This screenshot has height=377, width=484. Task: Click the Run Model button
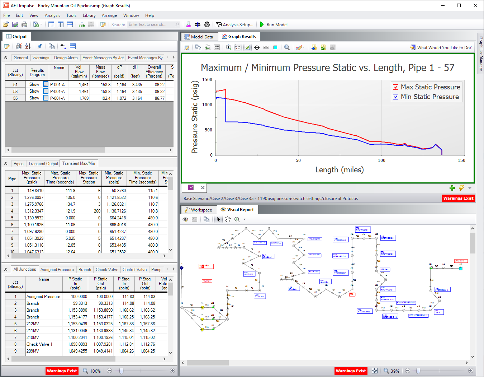(x=277, y=24)
